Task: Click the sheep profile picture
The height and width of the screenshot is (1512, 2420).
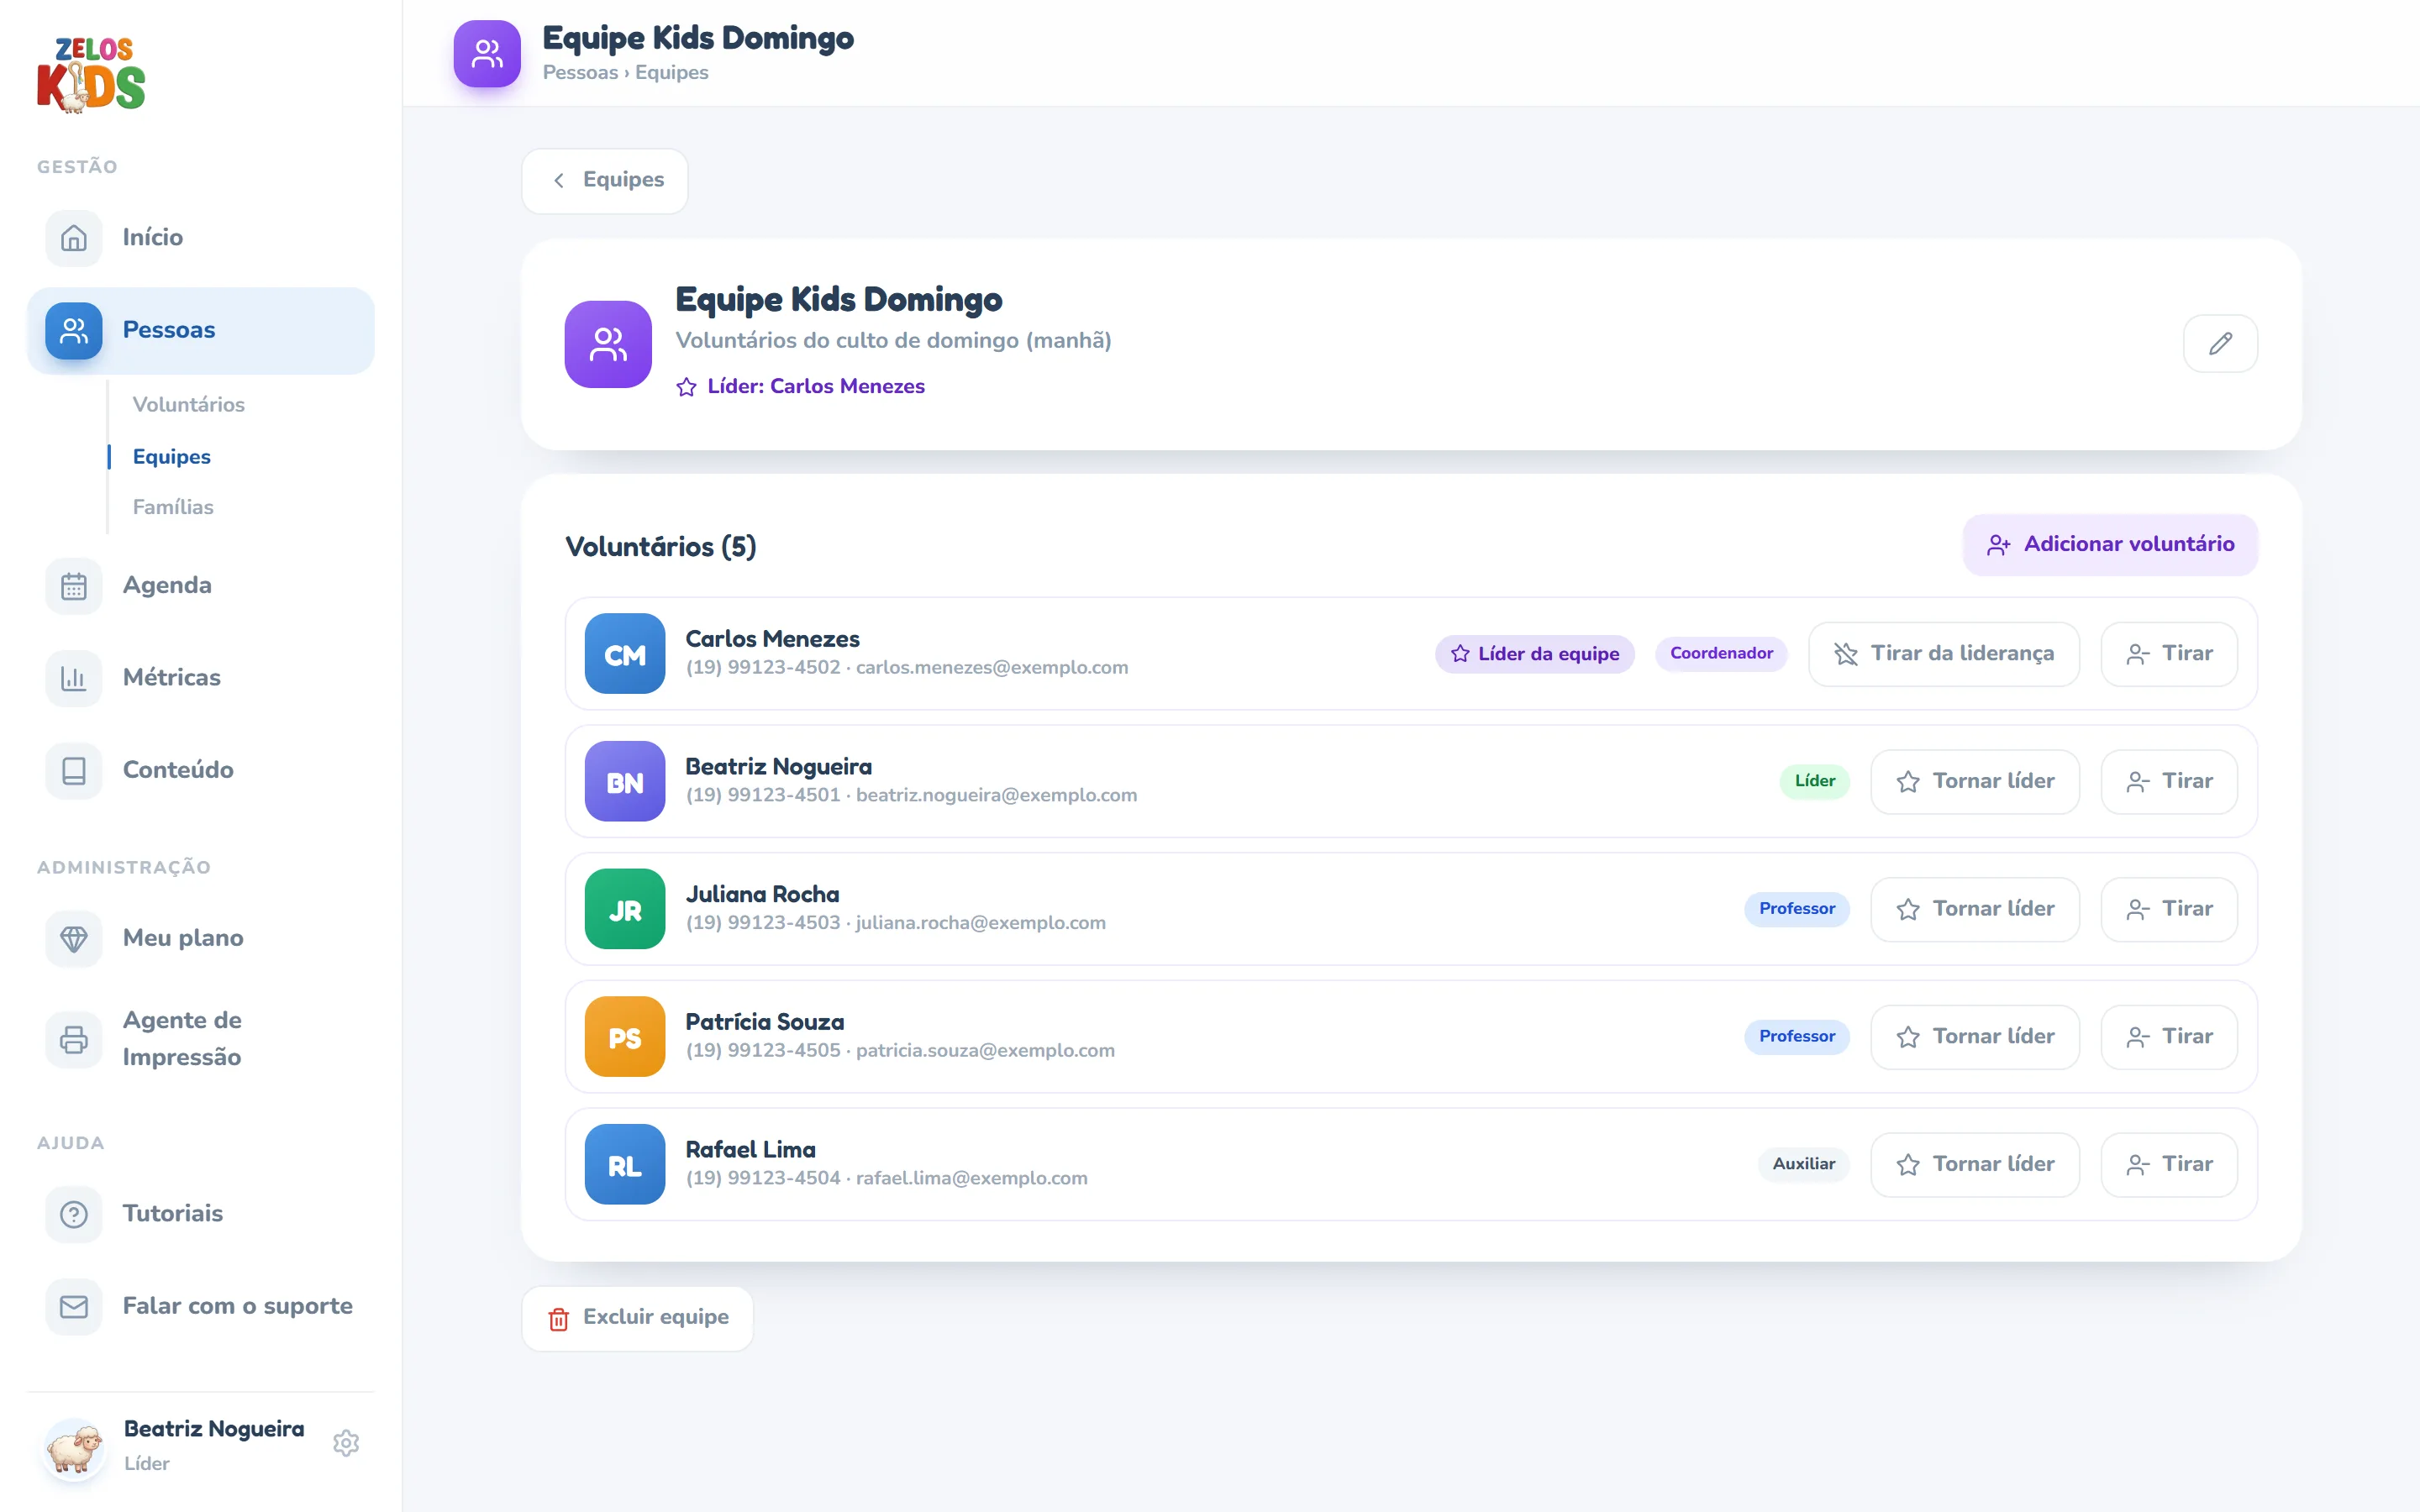Action: pyautogui.click(x=74, y=1448)
